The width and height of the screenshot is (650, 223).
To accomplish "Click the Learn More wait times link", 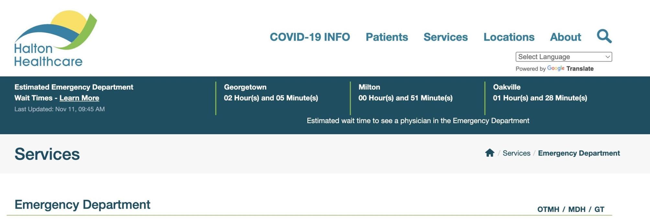I will coord(80,98).
